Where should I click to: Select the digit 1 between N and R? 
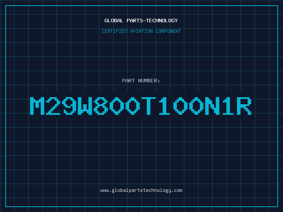click(228, 106)
